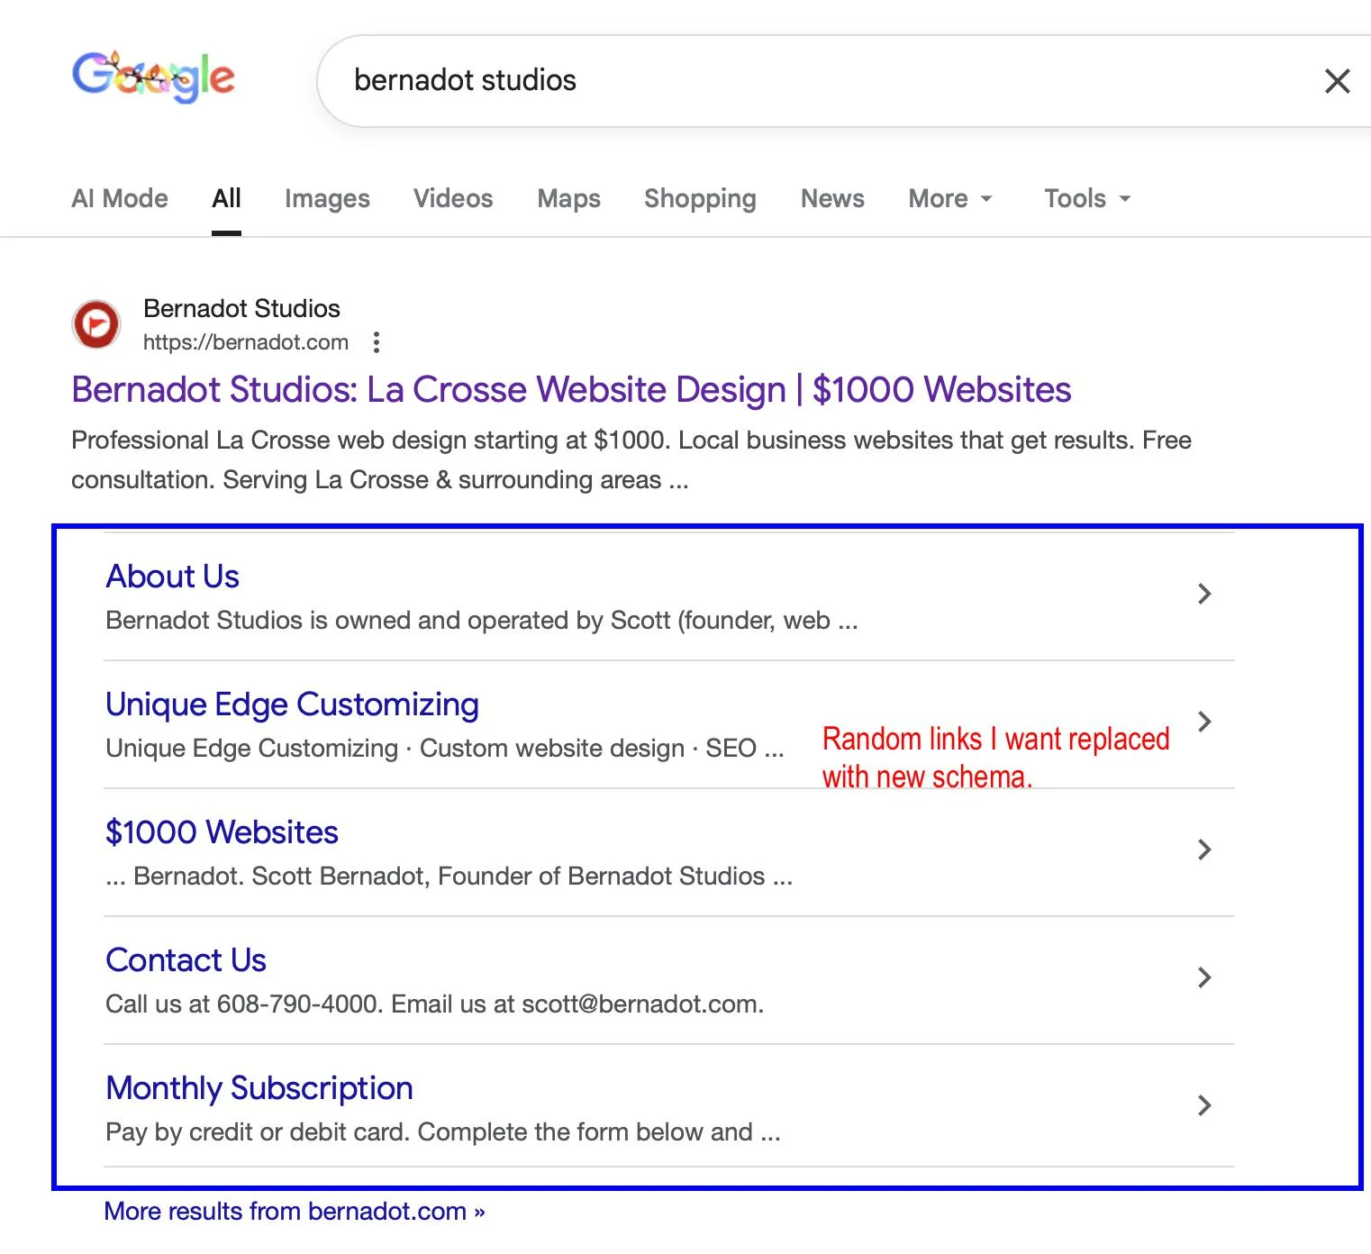1371x1254 pixels.
Task: Open the Tools dropdown
Action: click(1086, 198)
